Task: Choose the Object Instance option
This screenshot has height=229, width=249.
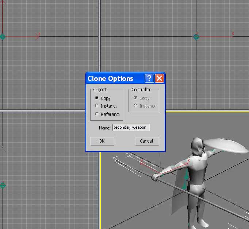Action: (97, 106)
